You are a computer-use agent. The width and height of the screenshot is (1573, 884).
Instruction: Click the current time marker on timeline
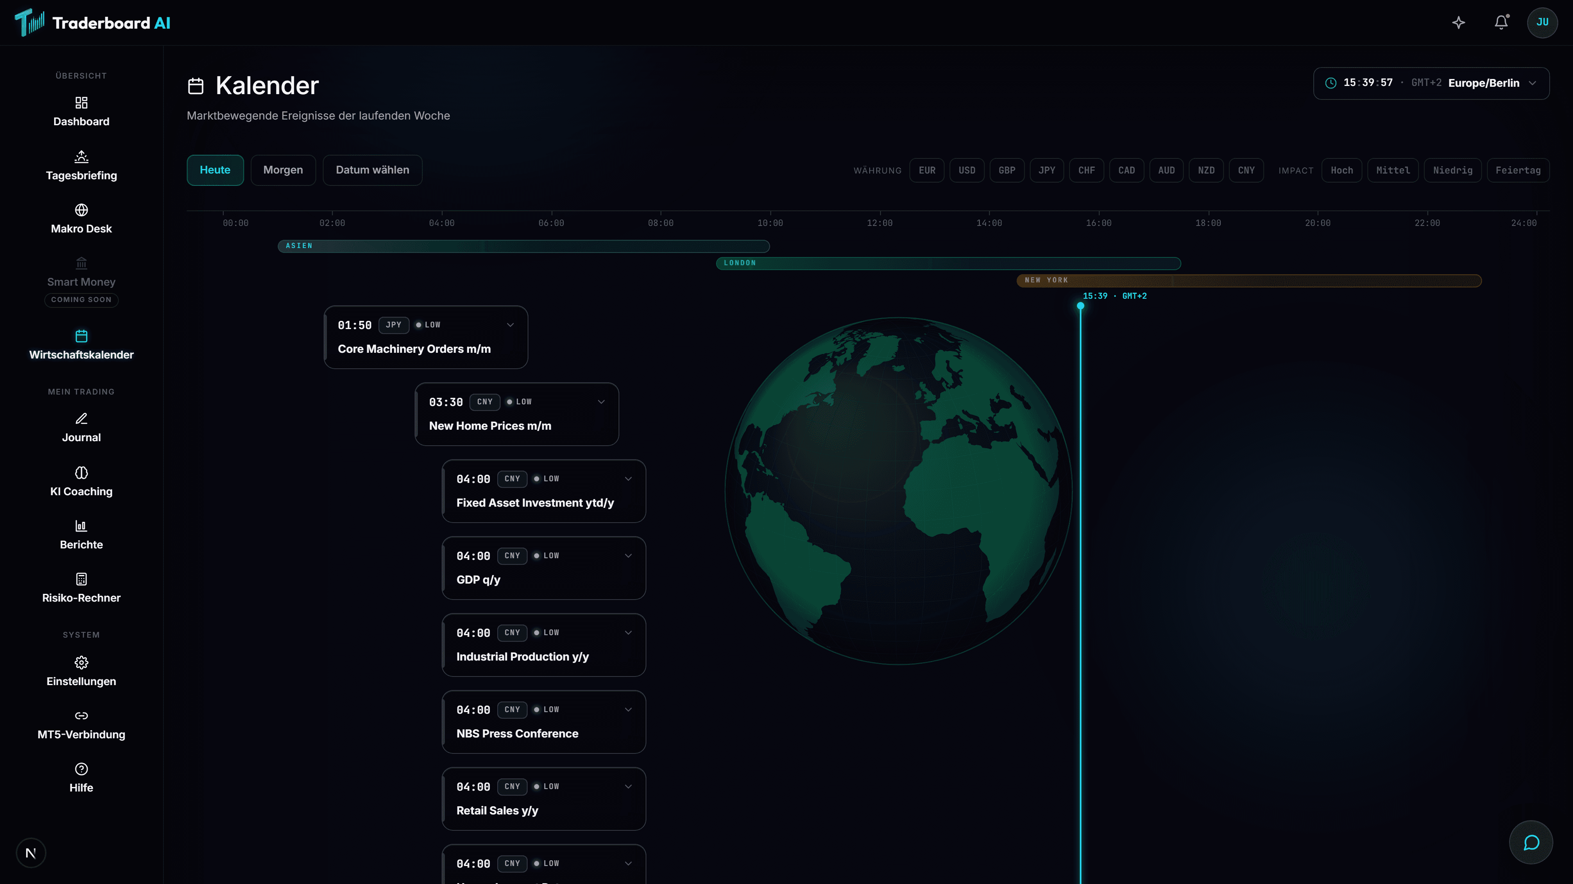[x=1080, y=306]
